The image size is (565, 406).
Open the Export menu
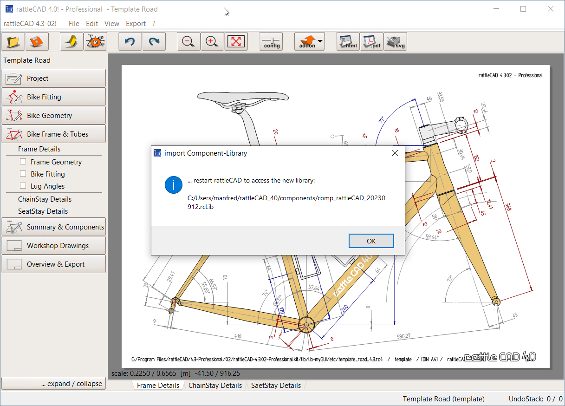(136, 23)
